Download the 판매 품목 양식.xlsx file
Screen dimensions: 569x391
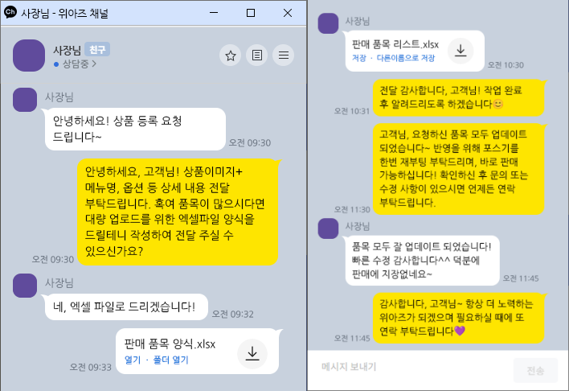coord(252,353)
